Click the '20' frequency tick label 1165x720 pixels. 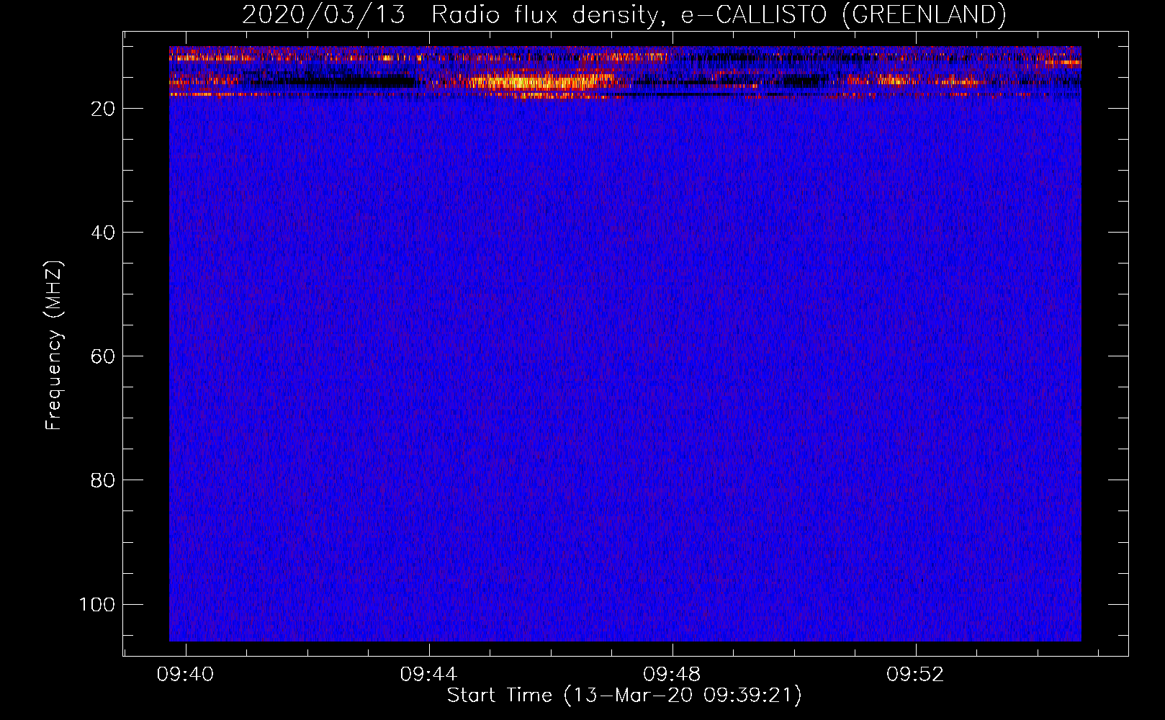click(103, 109)
